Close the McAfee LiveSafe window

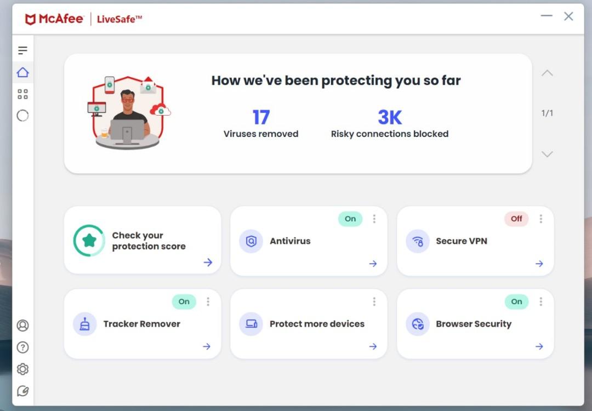point(568,16)
